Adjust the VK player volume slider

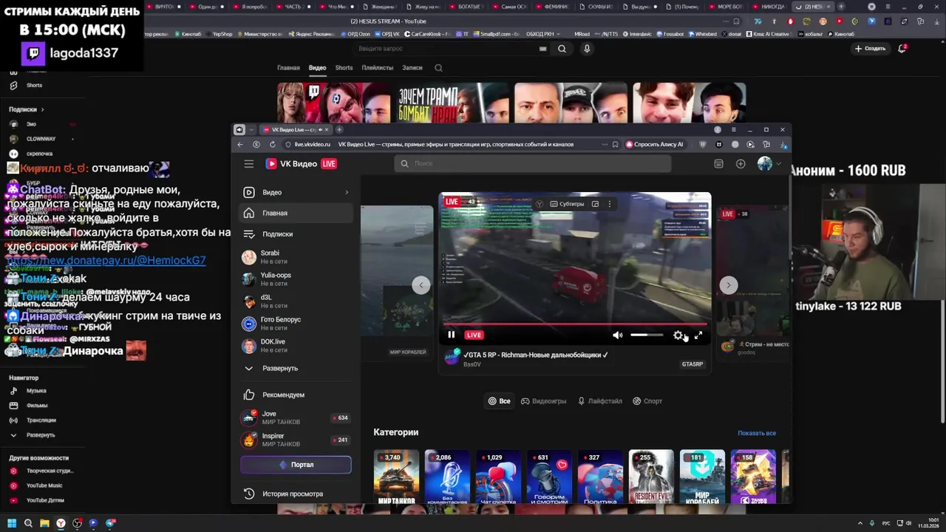tap(647, 335)
